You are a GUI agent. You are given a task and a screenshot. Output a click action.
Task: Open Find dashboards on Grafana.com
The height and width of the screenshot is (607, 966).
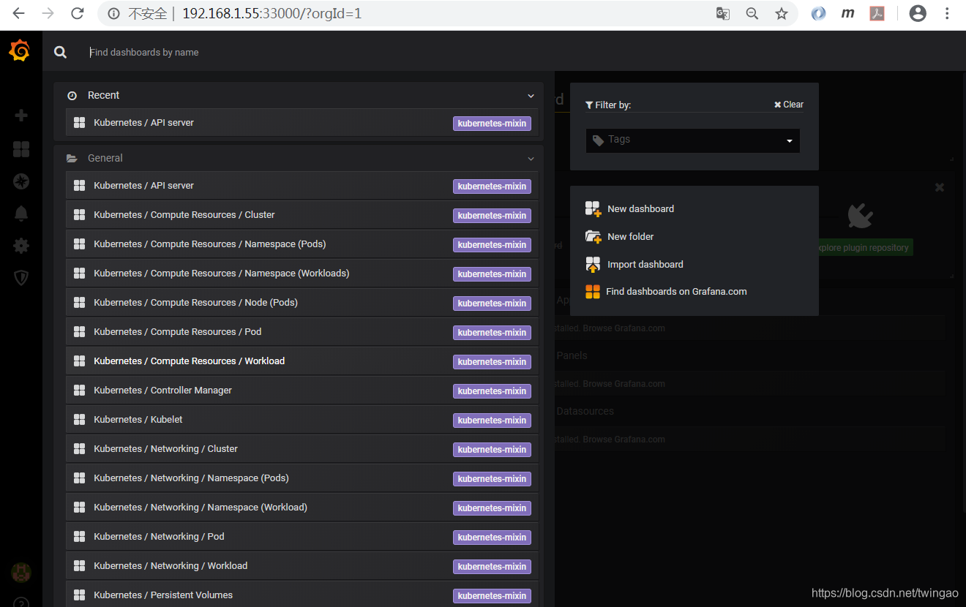click(676, 291)
